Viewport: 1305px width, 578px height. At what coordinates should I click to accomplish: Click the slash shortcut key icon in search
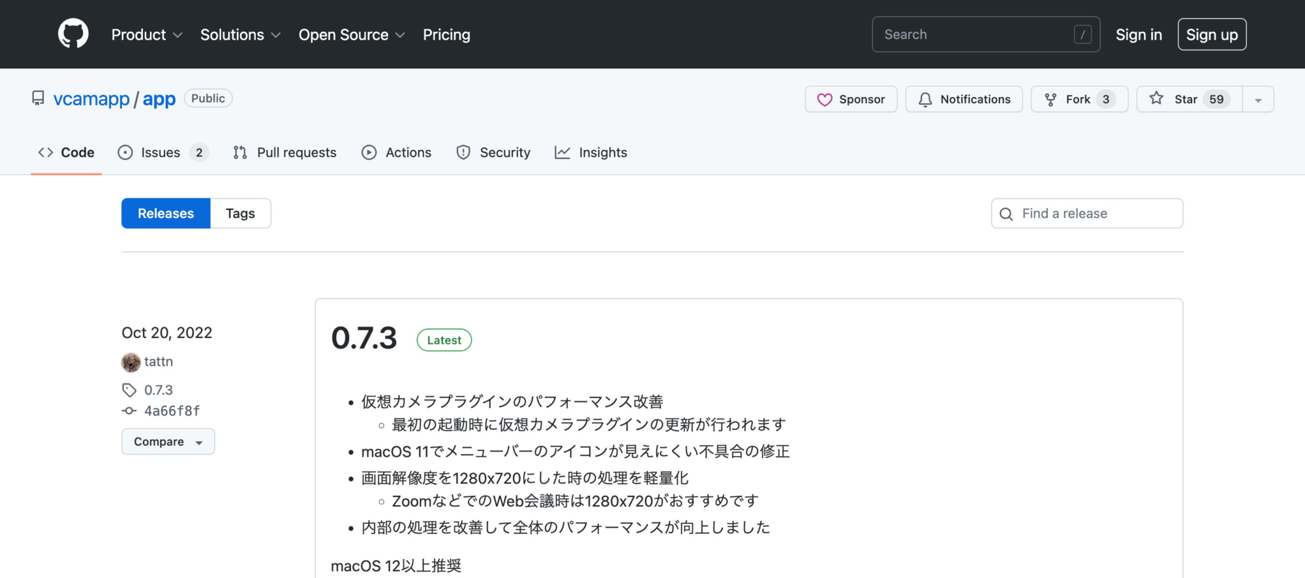coord(1082,35)
